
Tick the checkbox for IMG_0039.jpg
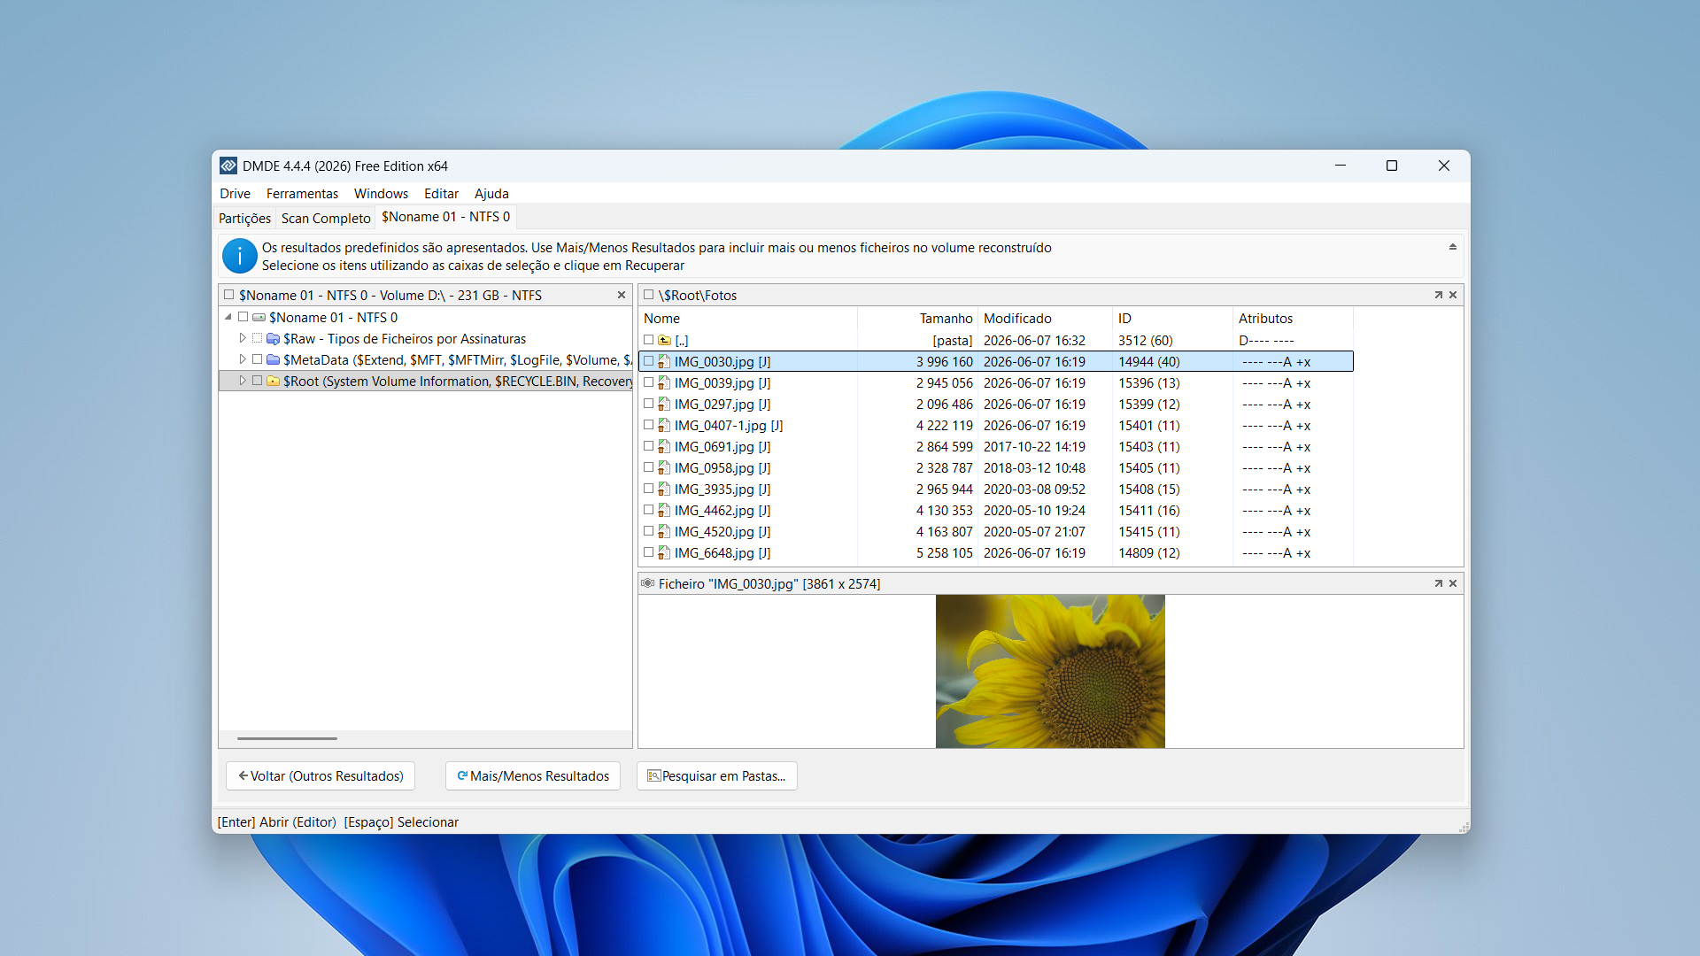coord(649,382)
